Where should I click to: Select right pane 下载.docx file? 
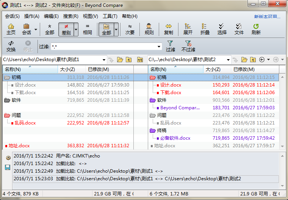(213, 93)
